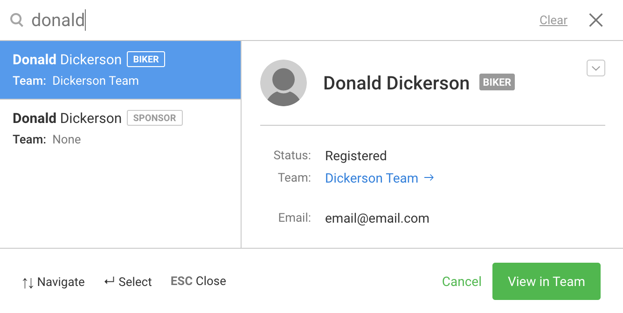Click the email@email.com address
The height and width of the screenshot is (313, 623).
377,218
